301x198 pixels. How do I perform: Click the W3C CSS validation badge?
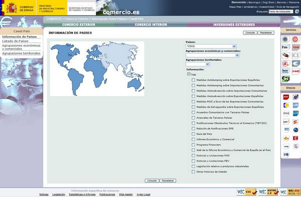coord(247,191)
